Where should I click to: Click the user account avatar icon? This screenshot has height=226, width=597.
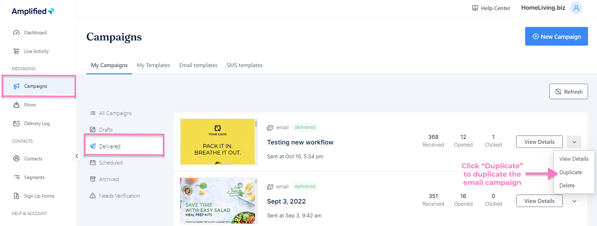tap(576, 8)
